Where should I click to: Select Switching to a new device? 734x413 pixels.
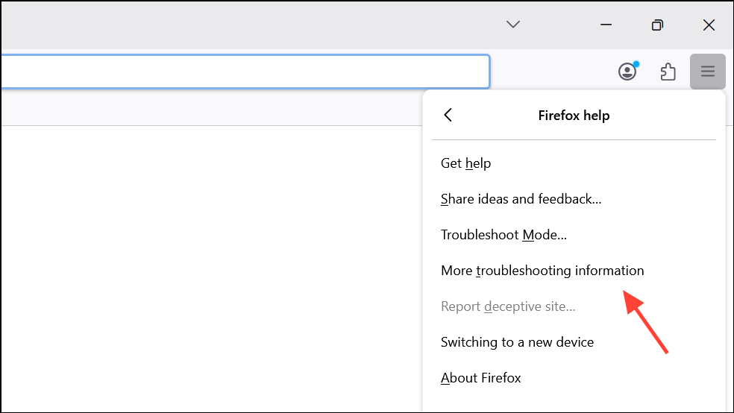point(517,342)
